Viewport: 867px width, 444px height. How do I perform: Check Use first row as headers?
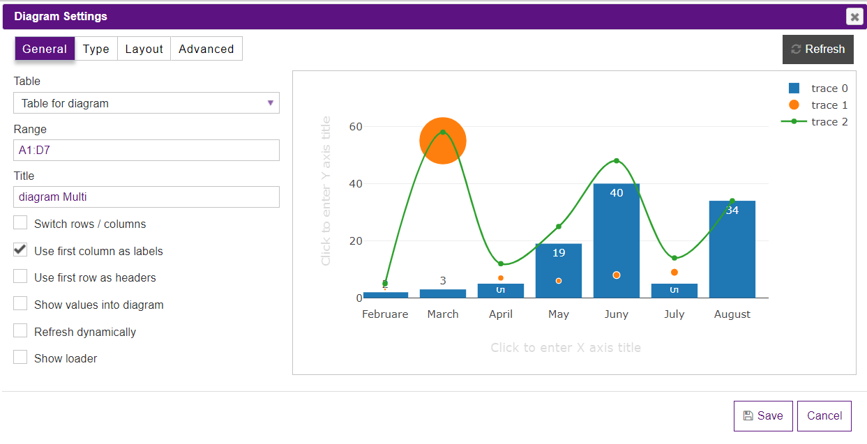tap(20, 277)
